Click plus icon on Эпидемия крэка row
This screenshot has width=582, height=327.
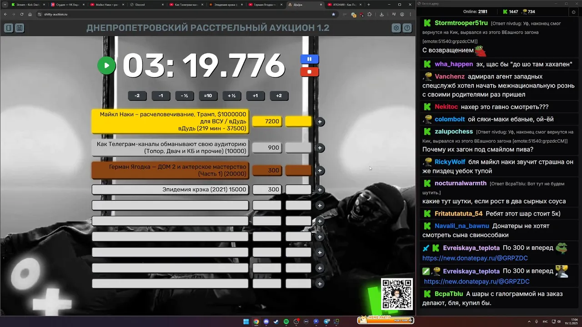click(320, 190)
